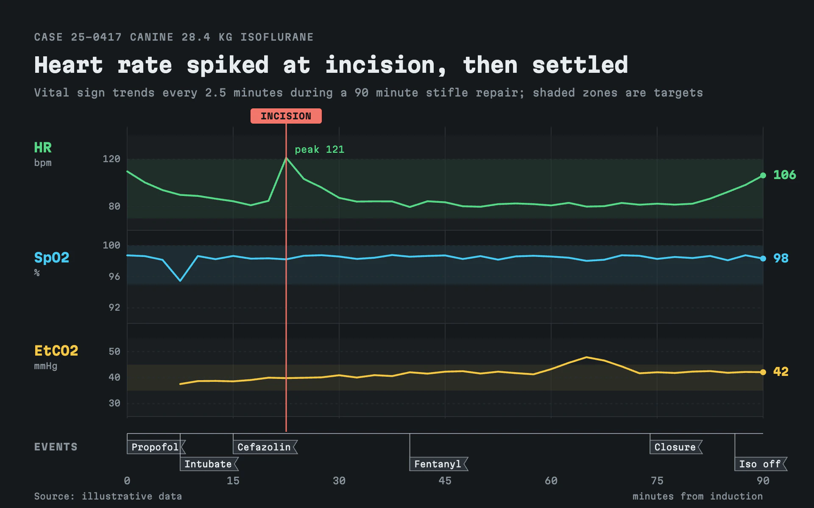
Task: Click the chart title about heart rate
Action: pos(331,65)
